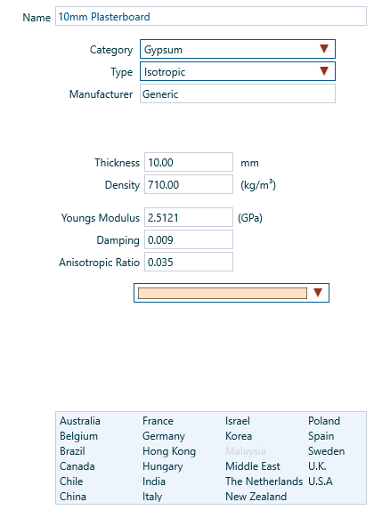This screenshot has width=374, height=518.
Task: Click the Damping field showing 0.009
Action: point(189,239)
